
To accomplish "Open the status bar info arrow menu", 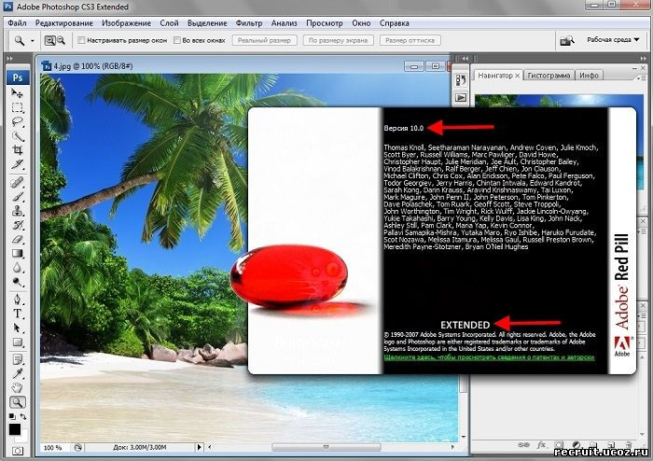I will [x=199, y=447].
